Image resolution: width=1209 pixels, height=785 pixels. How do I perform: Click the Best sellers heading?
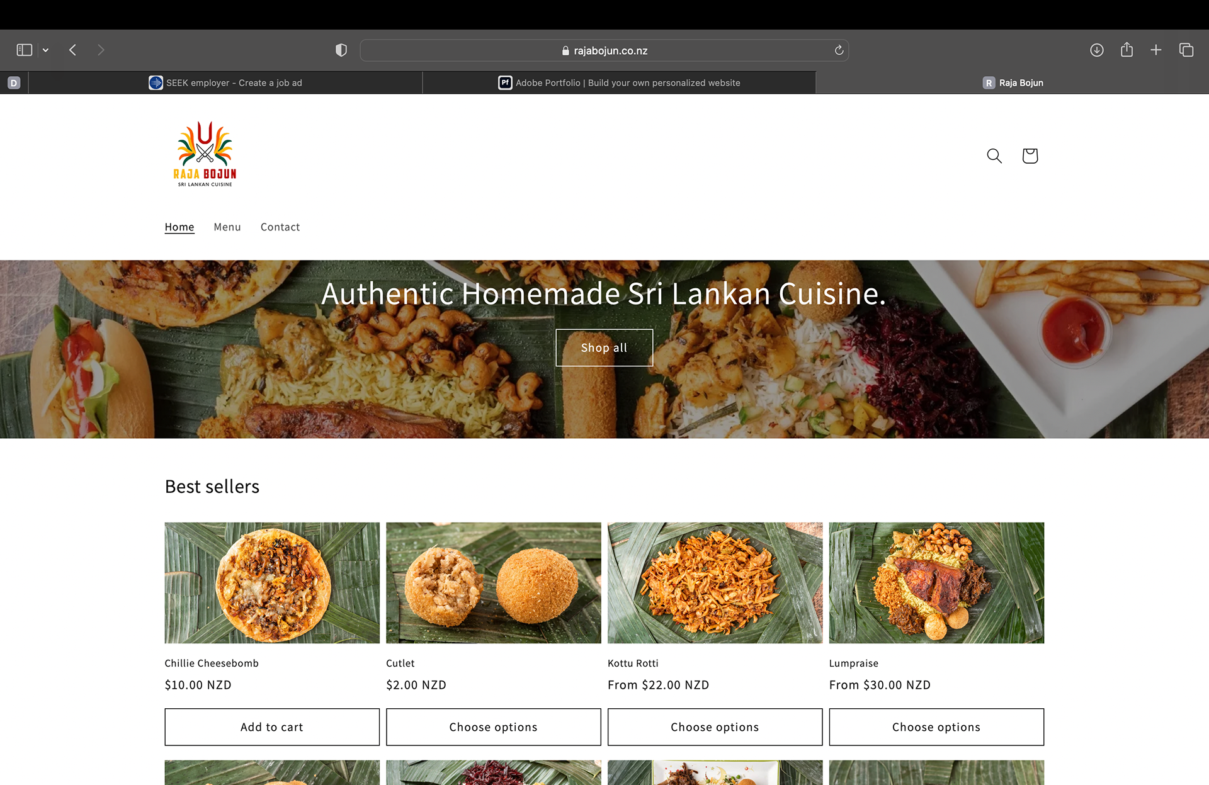tap(212, 486)
